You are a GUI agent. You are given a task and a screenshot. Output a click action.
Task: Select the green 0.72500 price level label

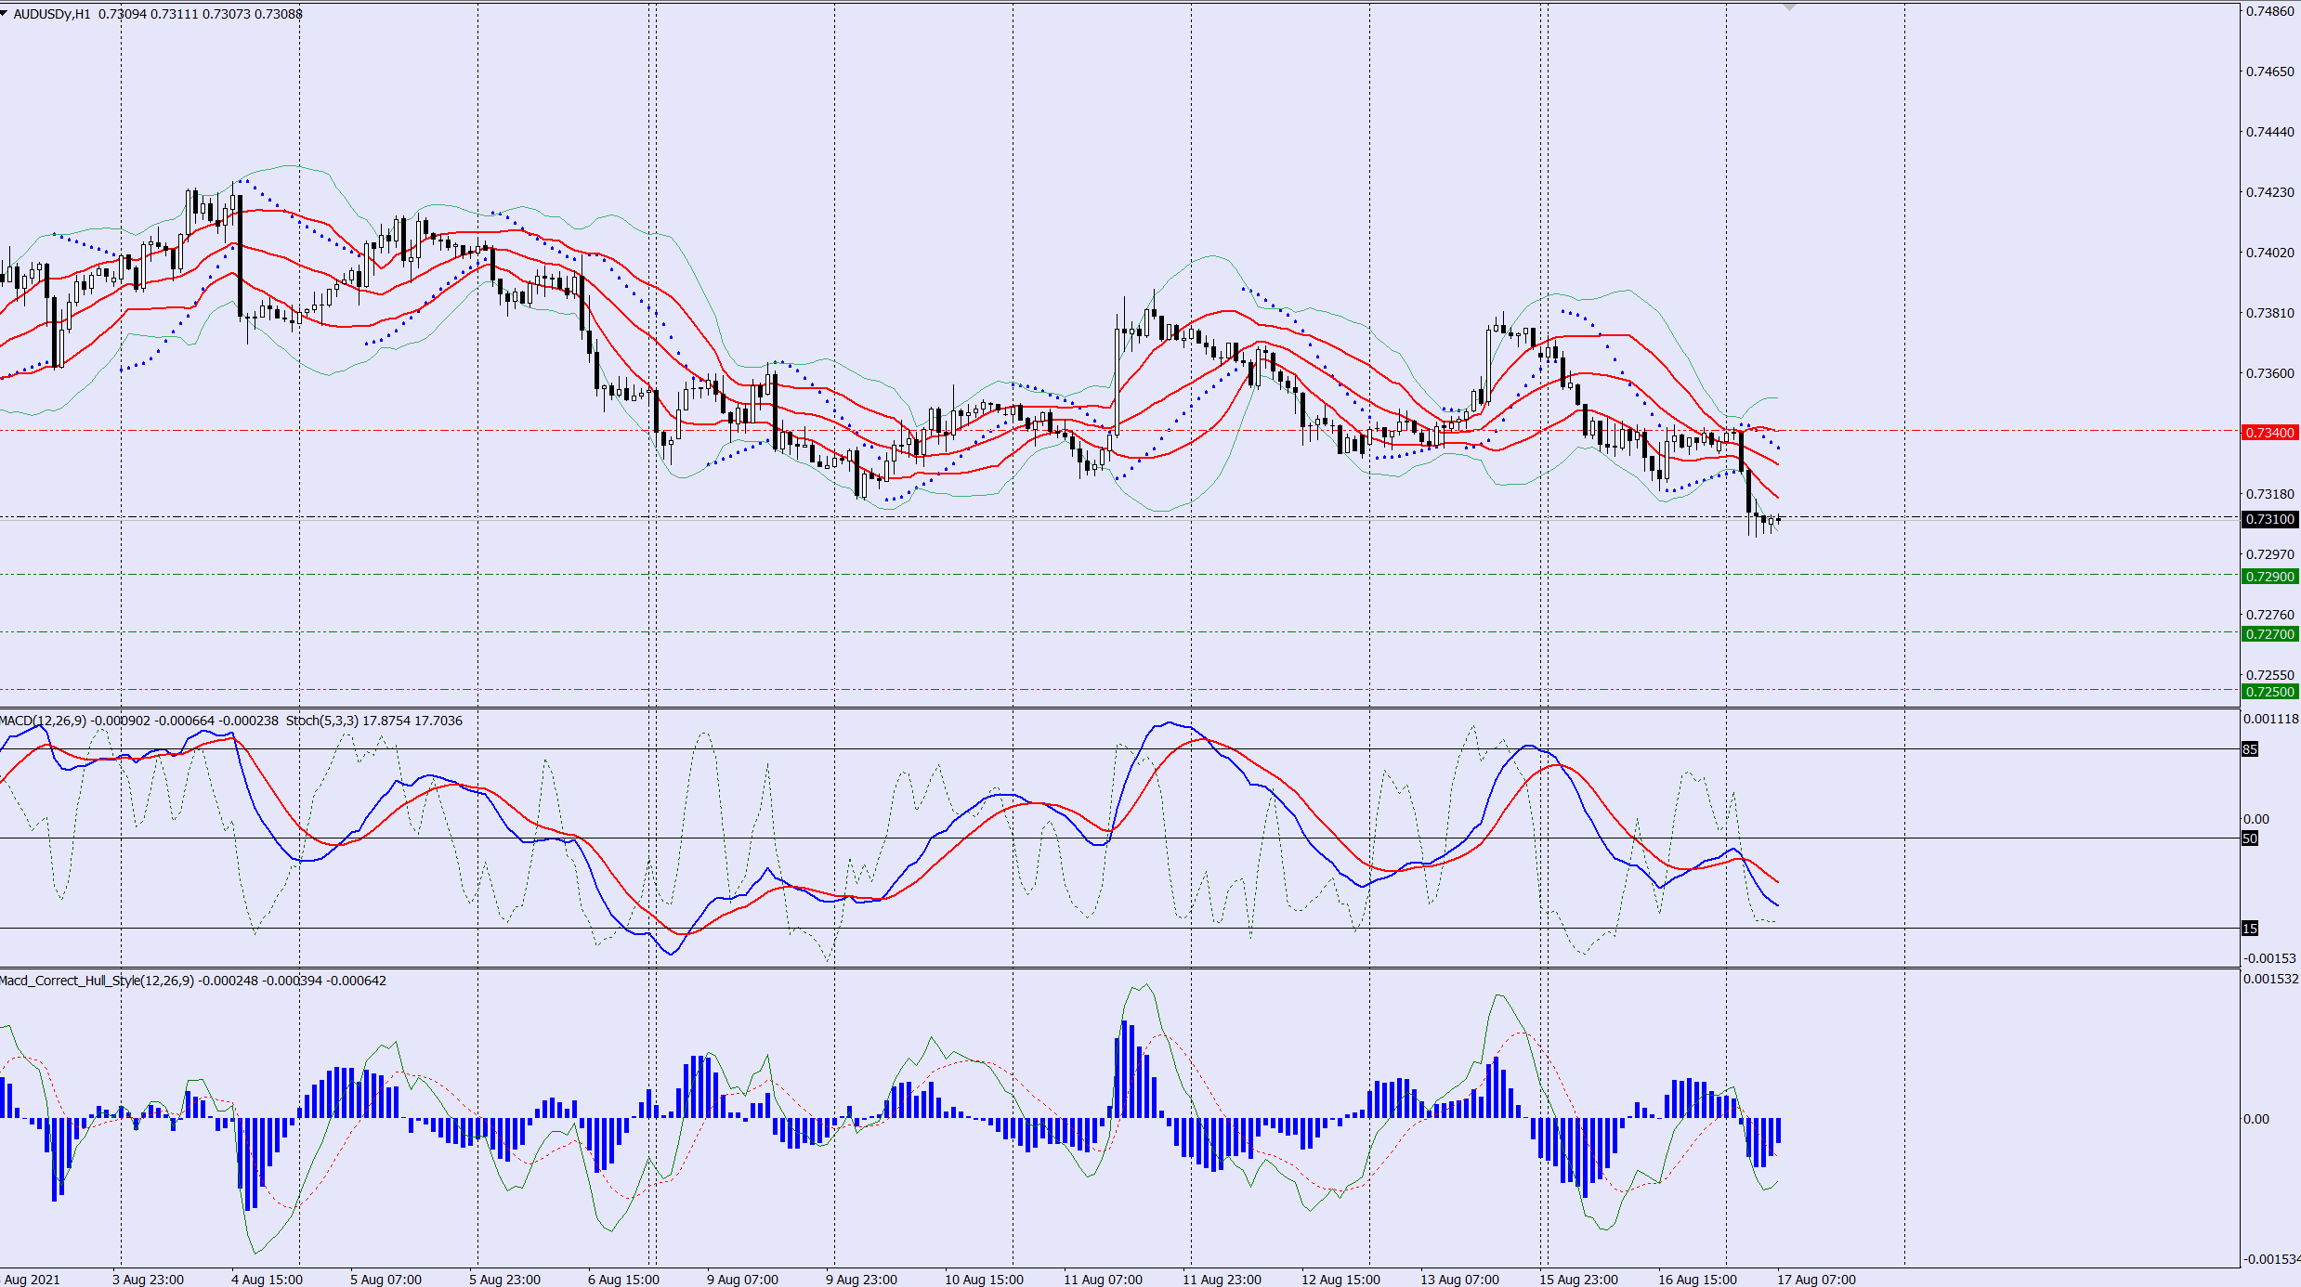click(2269, 692)
